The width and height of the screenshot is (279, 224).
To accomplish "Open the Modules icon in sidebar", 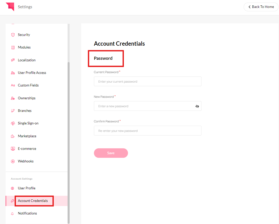I will click(13, 47).
